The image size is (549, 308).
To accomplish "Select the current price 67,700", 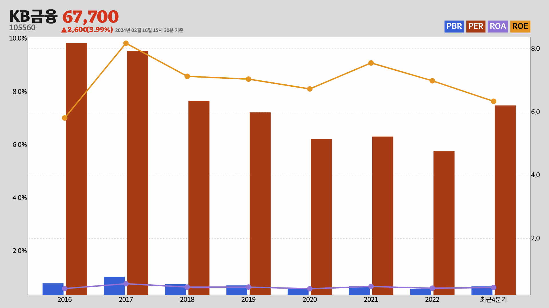I will coord(90,17).
